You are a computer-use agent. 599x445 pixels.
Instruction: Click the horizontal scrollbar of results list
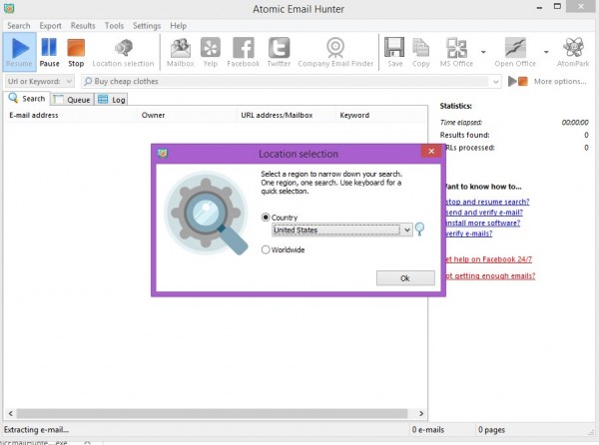pyautogui.click(x=212, y=414)
